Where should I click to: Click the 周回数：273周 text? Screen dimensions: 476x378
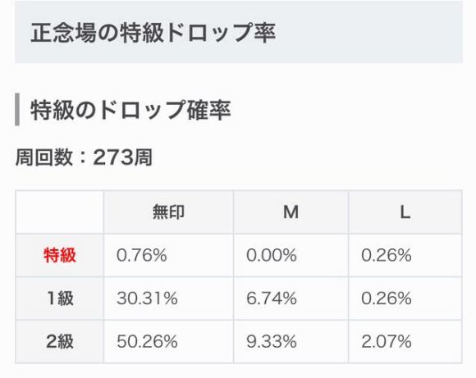pos(84,157)
